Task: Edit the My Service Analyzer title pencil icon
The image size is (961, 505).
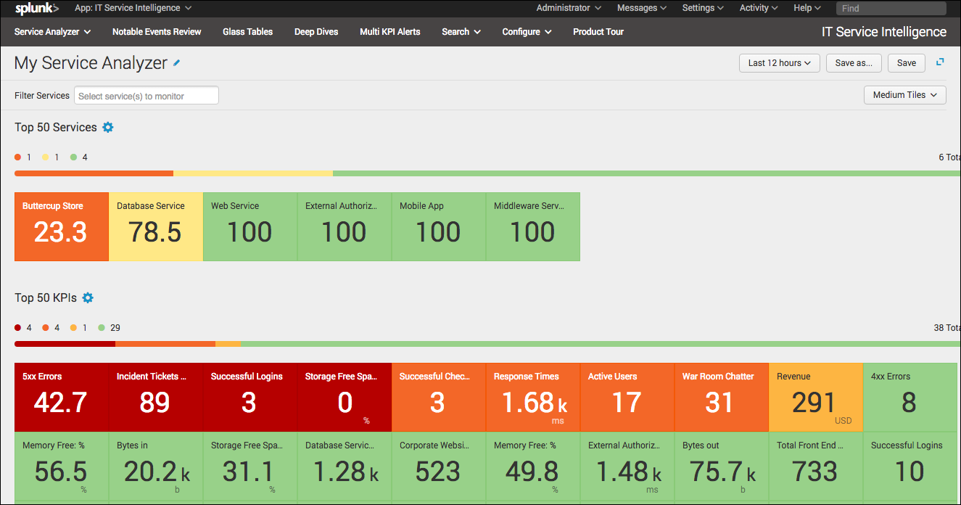Action: point(176,63)
